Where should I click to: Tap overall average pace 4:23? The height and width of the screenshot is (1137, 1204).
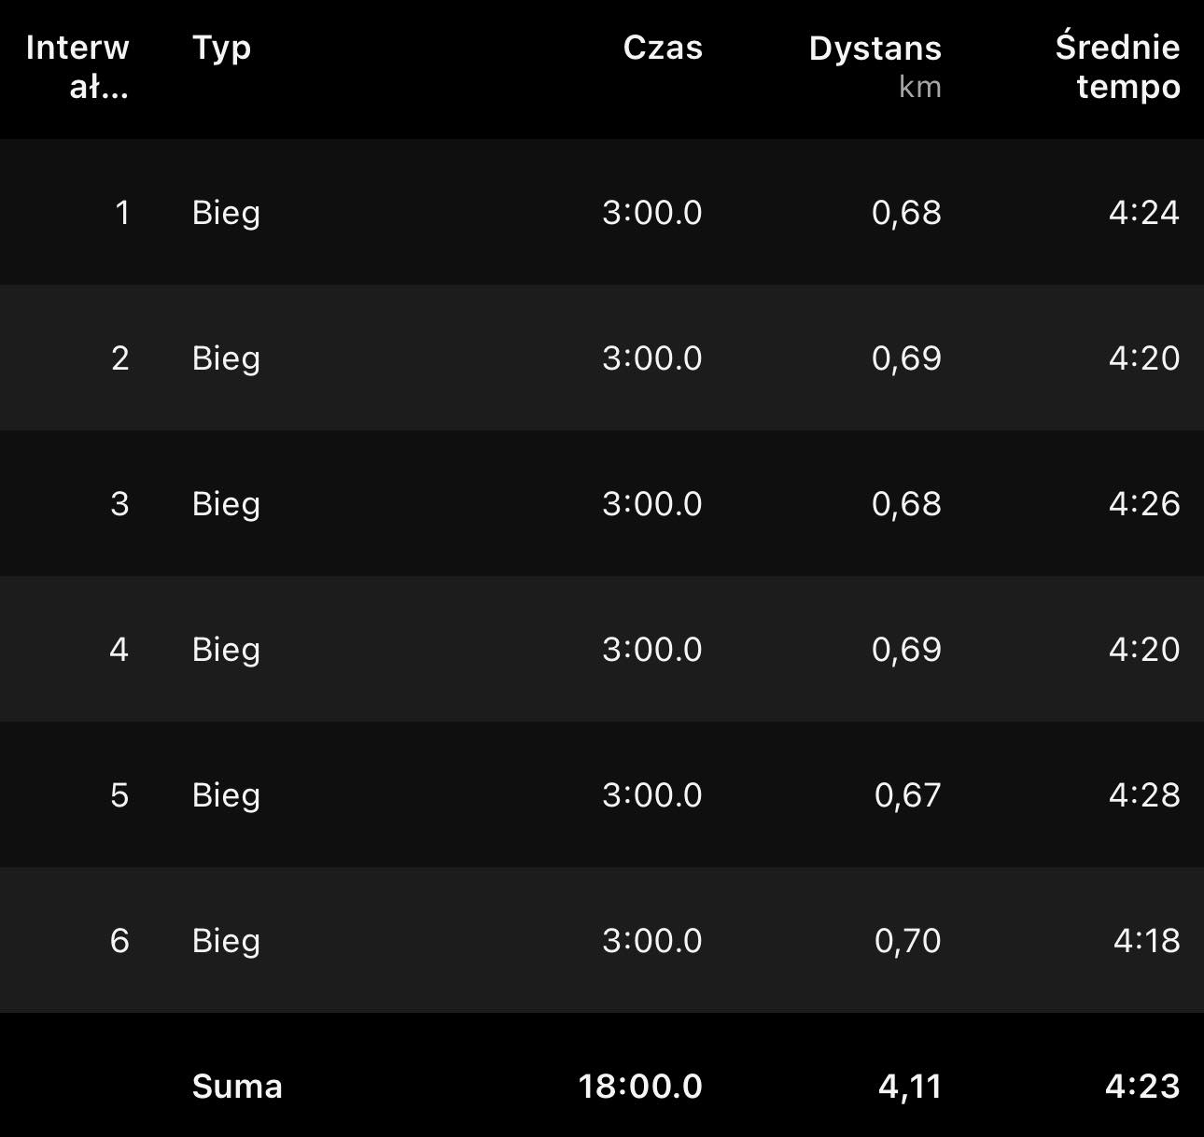[1142, 1087]
